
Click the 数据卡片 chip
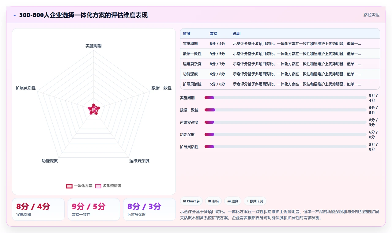(x=255, y=201)
